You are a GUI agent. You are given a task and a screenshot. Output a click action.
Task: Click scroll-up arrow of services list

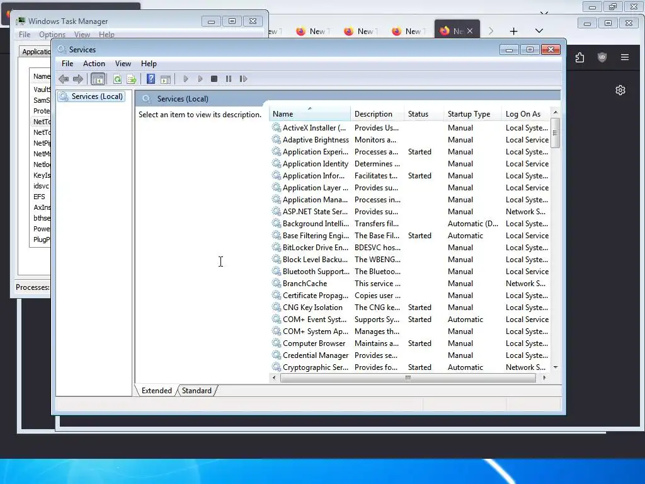point(556,112)
